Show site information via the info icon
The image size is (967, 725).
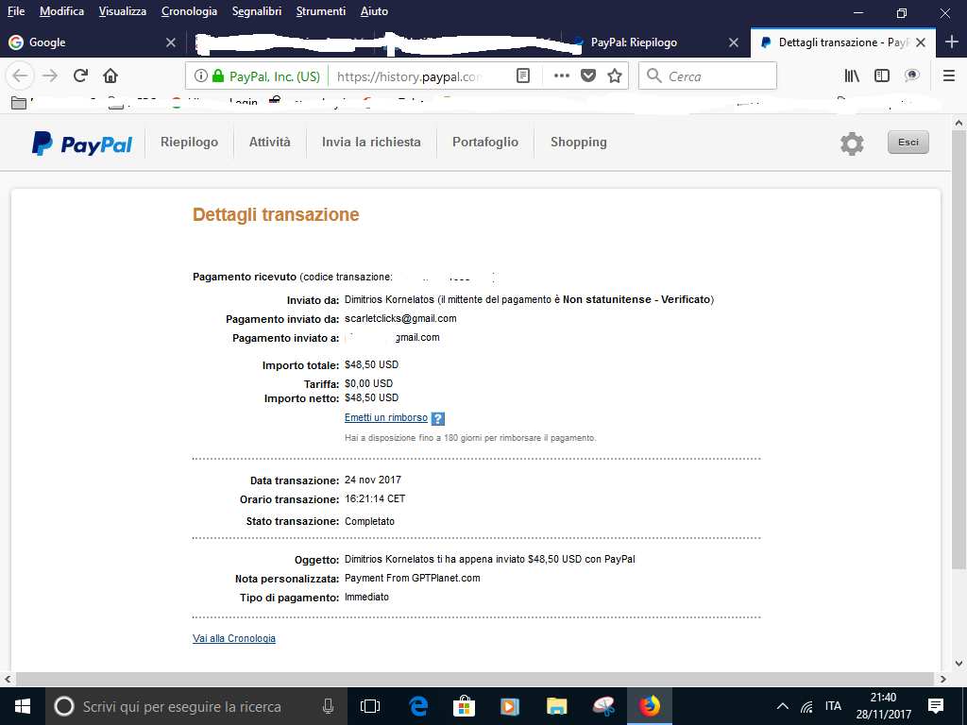point(200,76)
